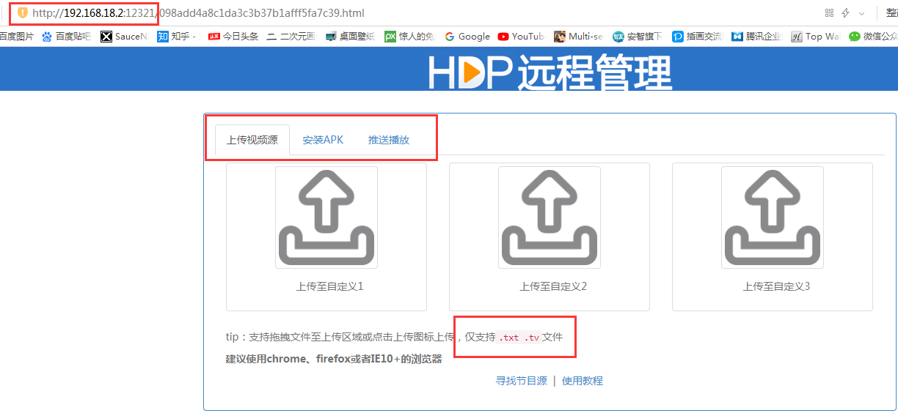898x413 pixels.
Task: Switch to the 推送播放 tab
Action: pyautogui.click(x=389, y=140)
